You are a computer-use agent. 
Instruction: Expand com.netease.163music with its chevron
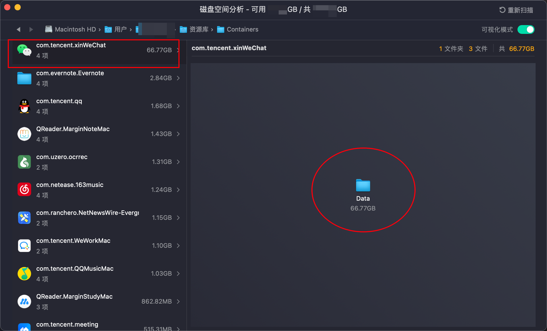178,190
